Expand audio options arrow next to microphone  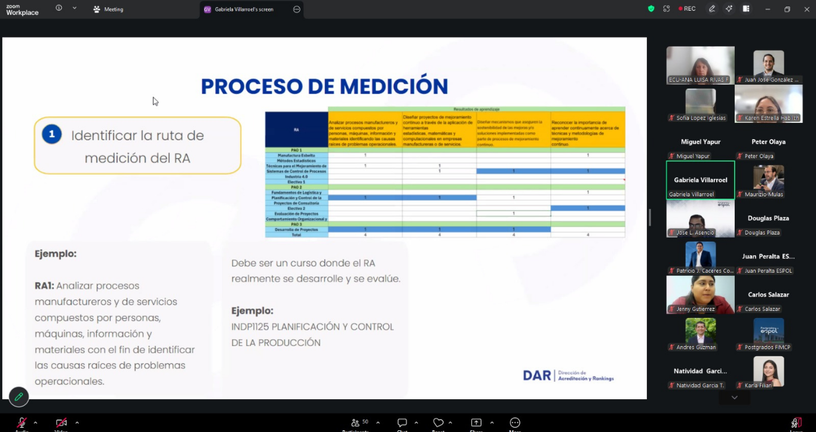coord(35,422)
